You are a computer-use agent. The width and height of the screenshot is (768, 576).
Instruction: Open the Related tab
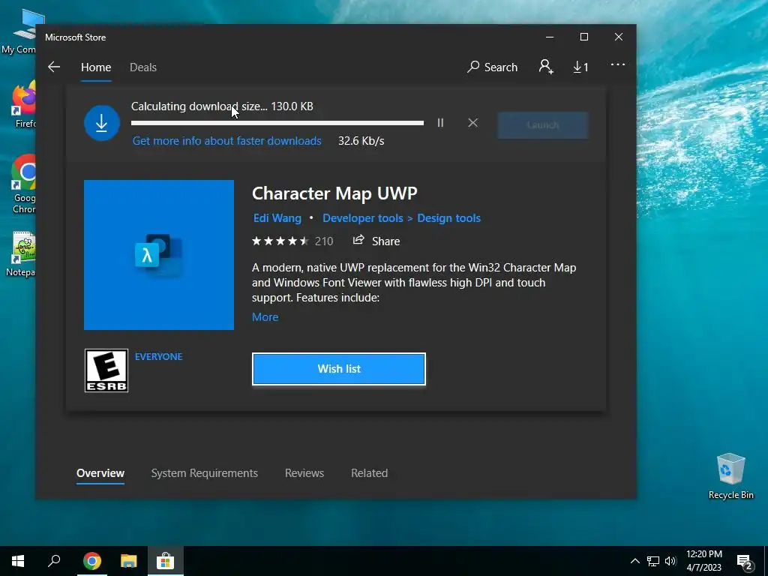(x=369, y=473)
